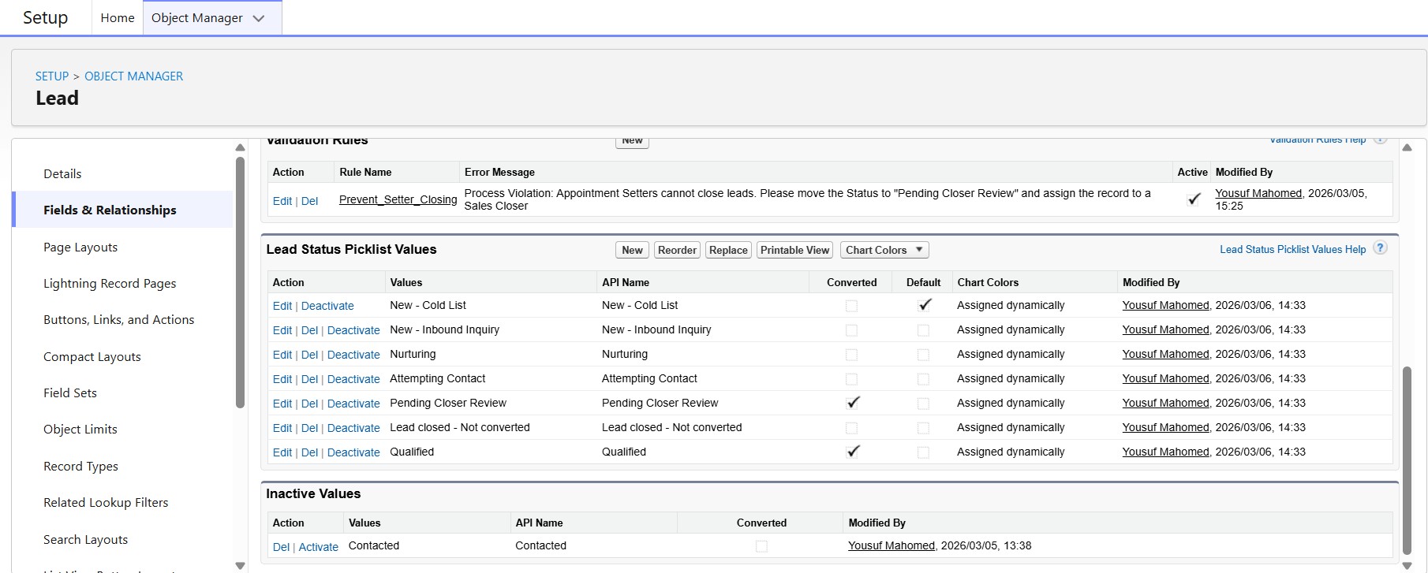Click OBJECT MANAGER breadcrumb link
Screen dimensions: 1428x573
(x=133, y=76)
